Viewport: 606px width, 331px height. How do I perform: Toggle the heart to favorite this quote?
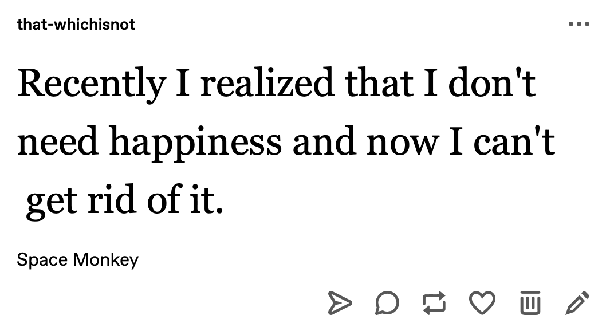(482, 303)
